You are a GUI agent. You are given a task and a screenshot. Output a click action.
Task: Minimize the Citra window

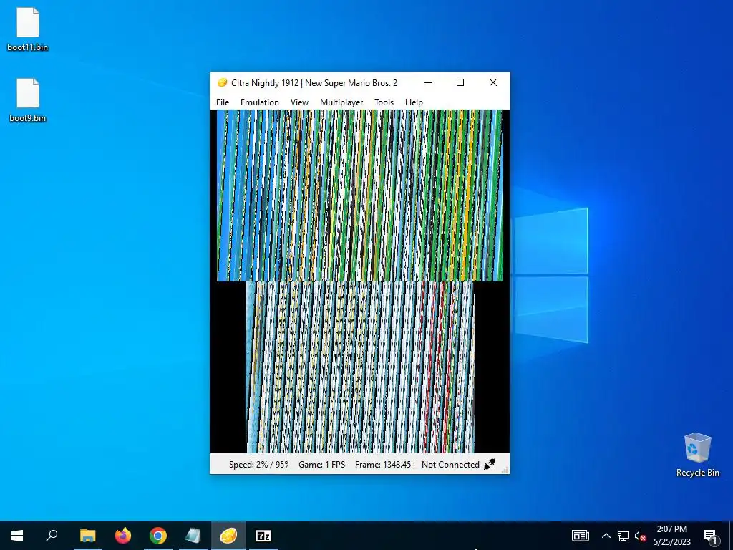pyautogui.click(x=428, y=83)
